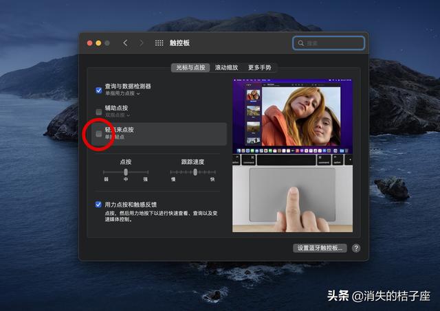Click the trackpad gesture preview video
The width and height of the screenshot is (440, 311).
(x=292, y=155)
